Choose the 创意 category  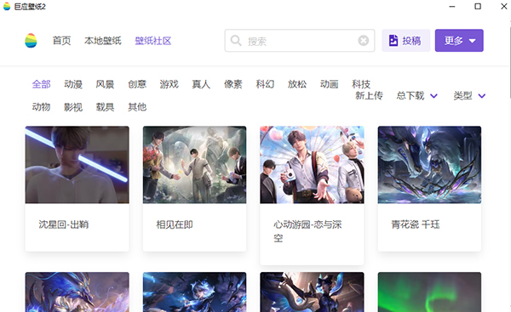coord(137,84)
